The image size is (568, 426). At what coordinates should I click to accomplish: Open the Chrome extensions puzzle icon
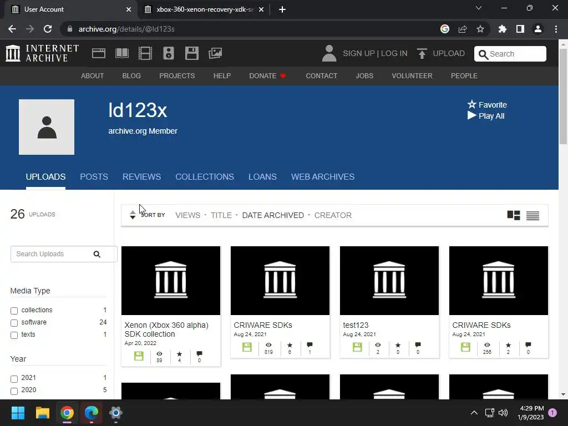[502, 29]
